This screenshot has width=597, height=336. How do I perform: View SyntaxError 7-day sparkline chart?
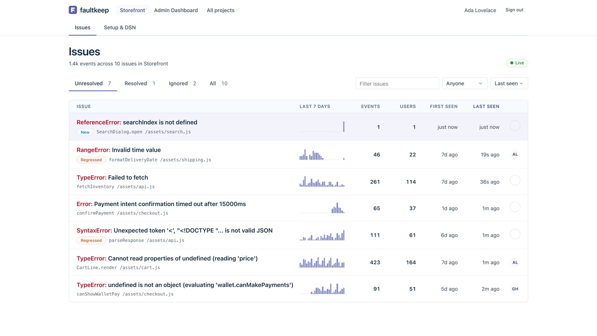coord(322,235)
